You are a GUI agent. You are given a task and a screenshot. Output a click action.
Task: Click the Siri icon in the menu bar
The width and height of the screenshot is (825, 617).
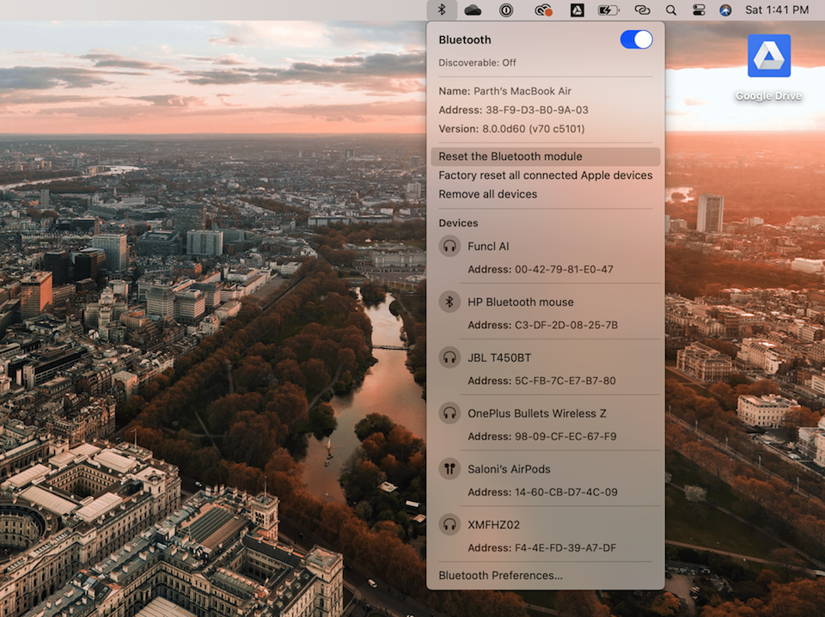725,10
